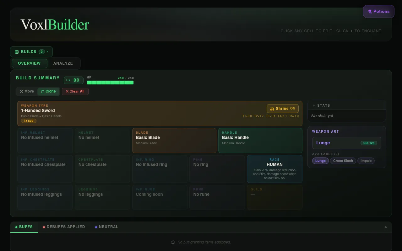Open the Neutral tab
Image resolution: width=402 pixels, height=251 pixels.
[x=107, y=227]
